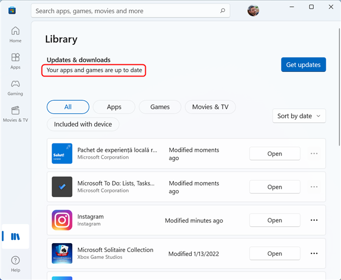Click the Get updates button
The image size is (341, 280).
click(304, 64)
